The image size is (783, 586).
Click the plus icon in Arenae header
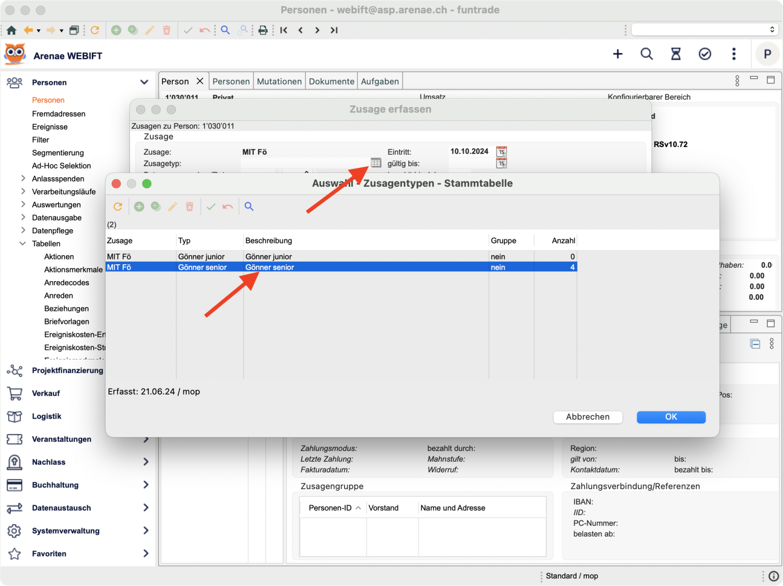[x=617, y=54]
